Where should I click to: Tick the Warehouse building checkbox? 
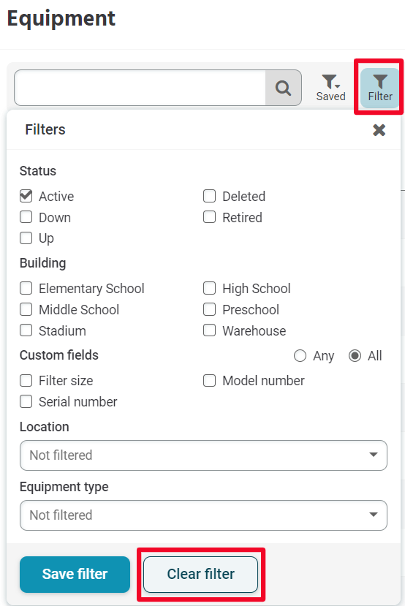(210, 330)
